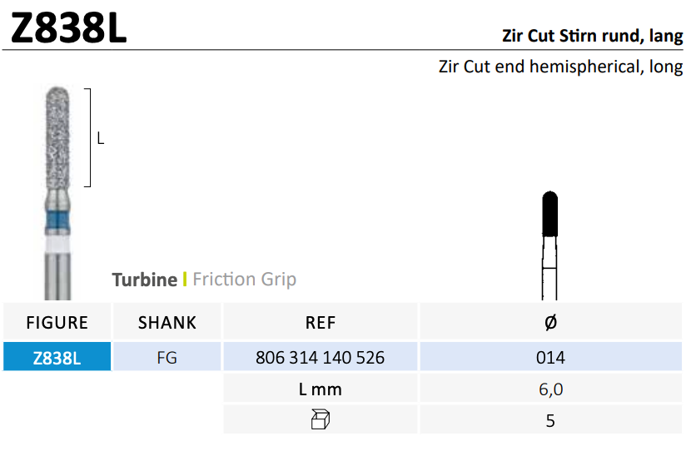Click the yellow-green divider after Turbine
Viewport: 691px width, 451px height.
coord(185,280)
